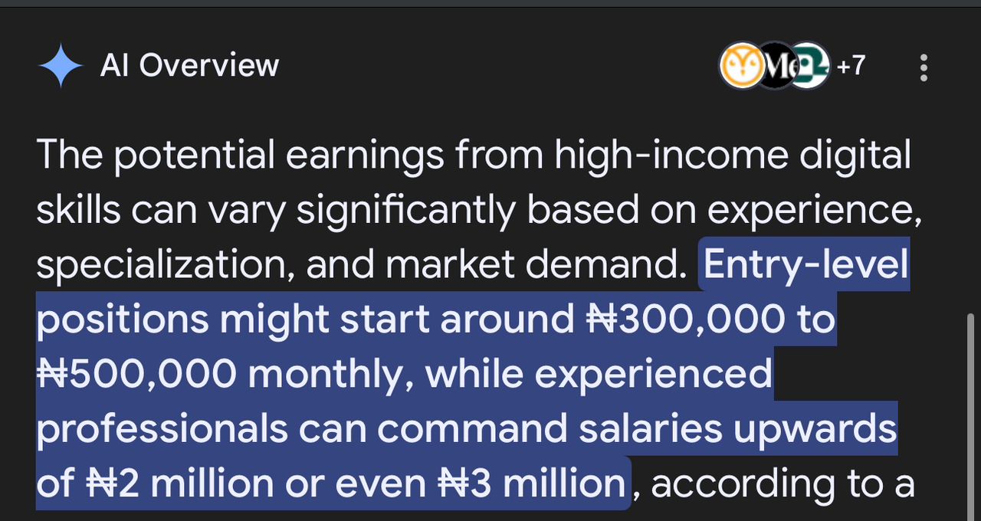
Task: Click the highlighted ₦300,000 amount
Action: 685,319
